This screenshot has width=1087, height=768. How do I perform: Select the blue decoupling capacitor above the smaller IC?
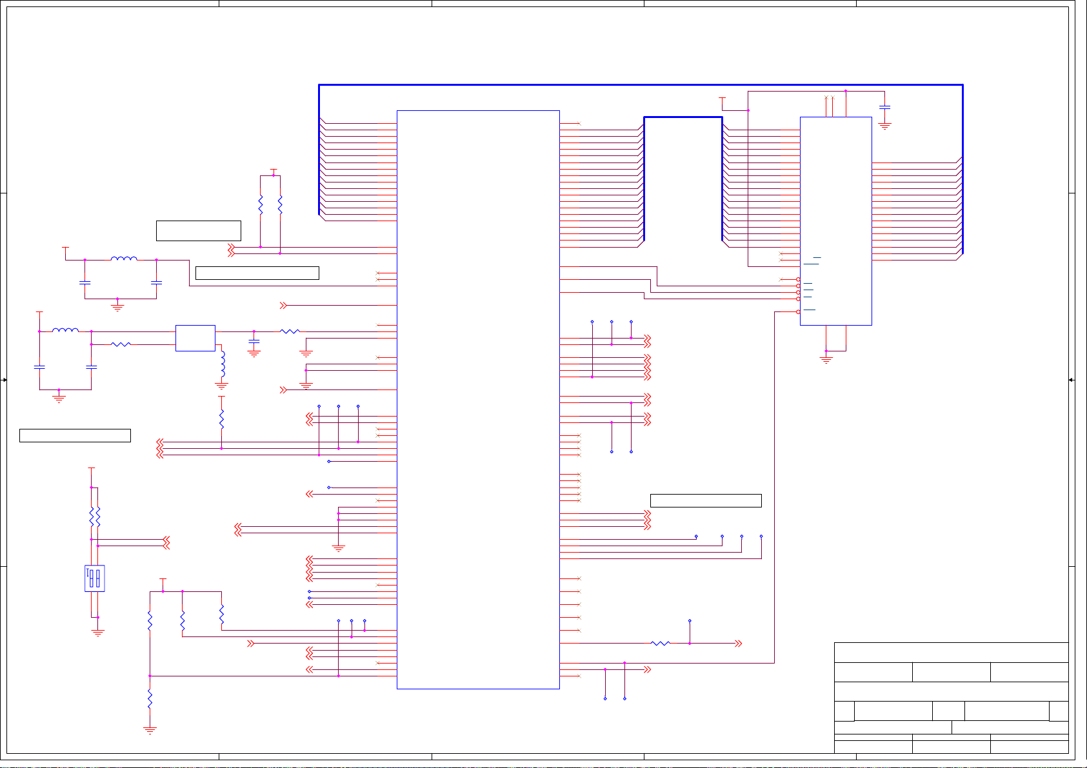coord(885,107)
